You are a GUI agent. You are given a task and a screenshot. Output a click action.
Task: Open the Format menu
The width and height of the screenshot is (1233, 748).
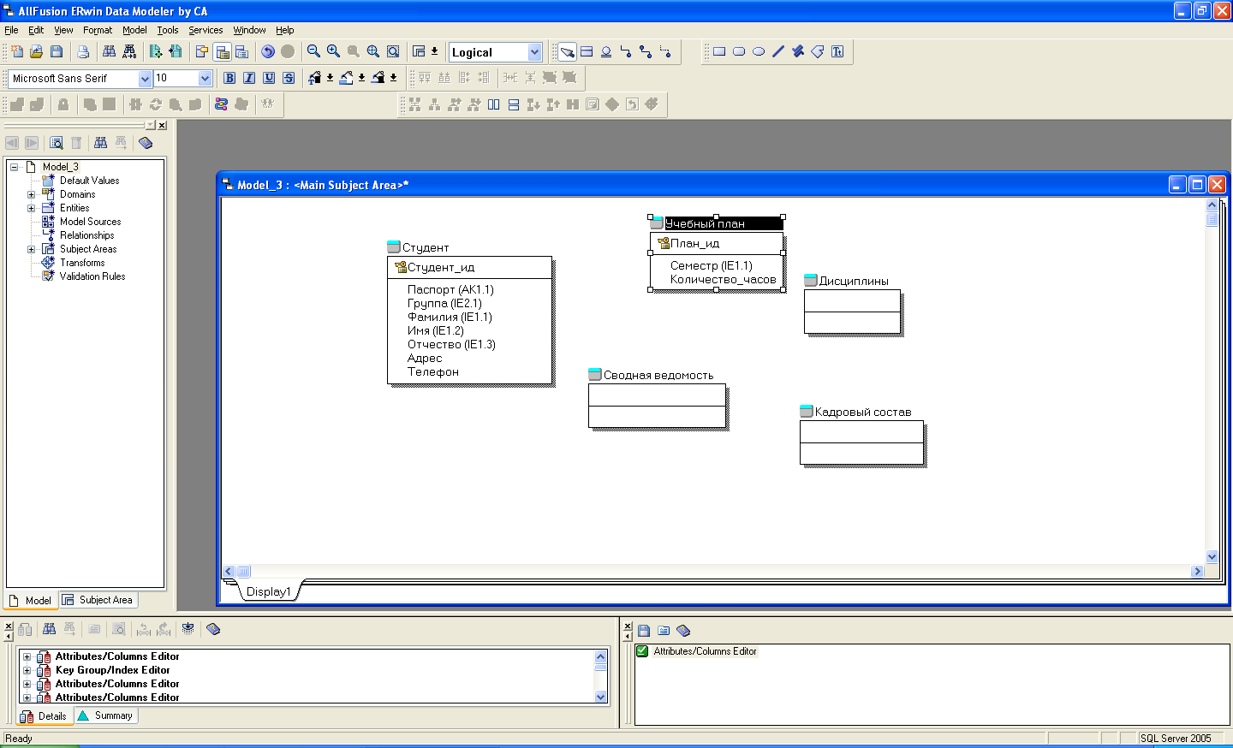click(98, 30)
